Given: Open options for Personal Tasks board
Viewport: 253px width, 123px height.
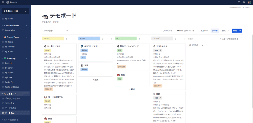Looking at the screenshot, I should point(27,26).
